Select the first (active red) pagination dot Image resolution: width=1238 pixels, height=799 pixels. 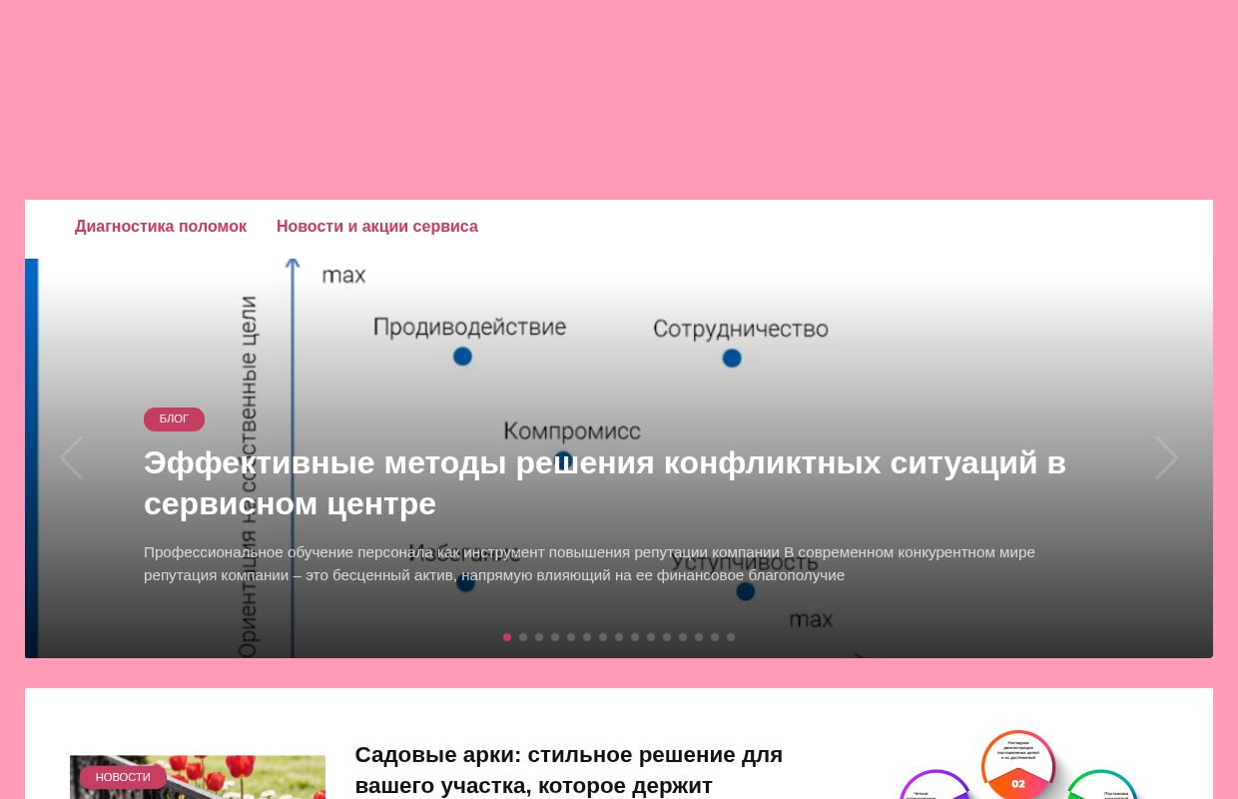(x=507, y=637)
